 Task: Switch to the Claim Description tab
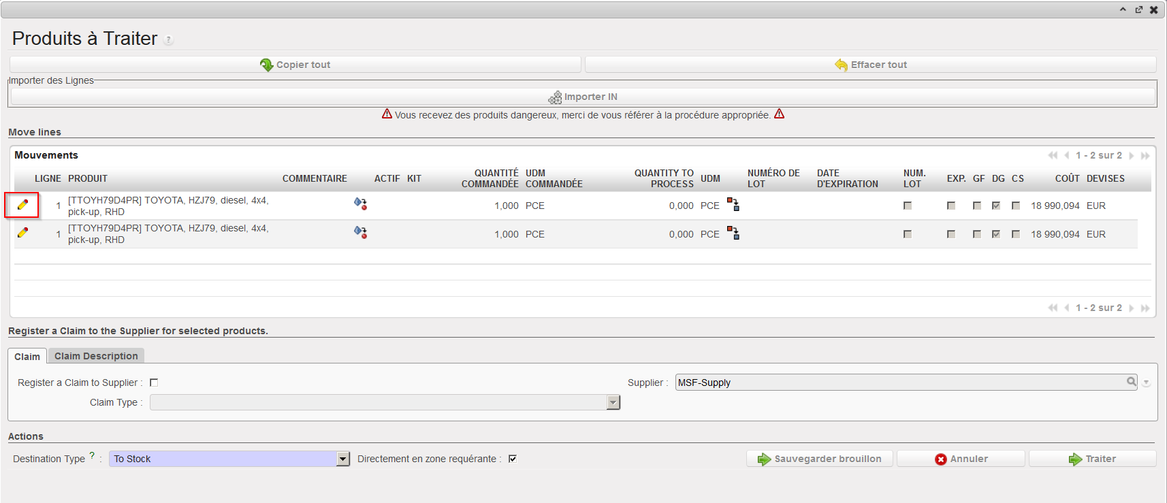click(96, 356)
